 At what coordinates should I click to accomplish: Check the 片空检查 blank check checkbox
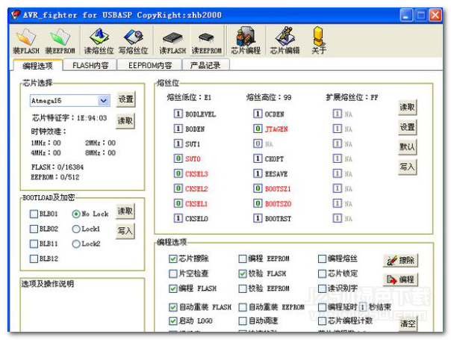tap(173, 273)
